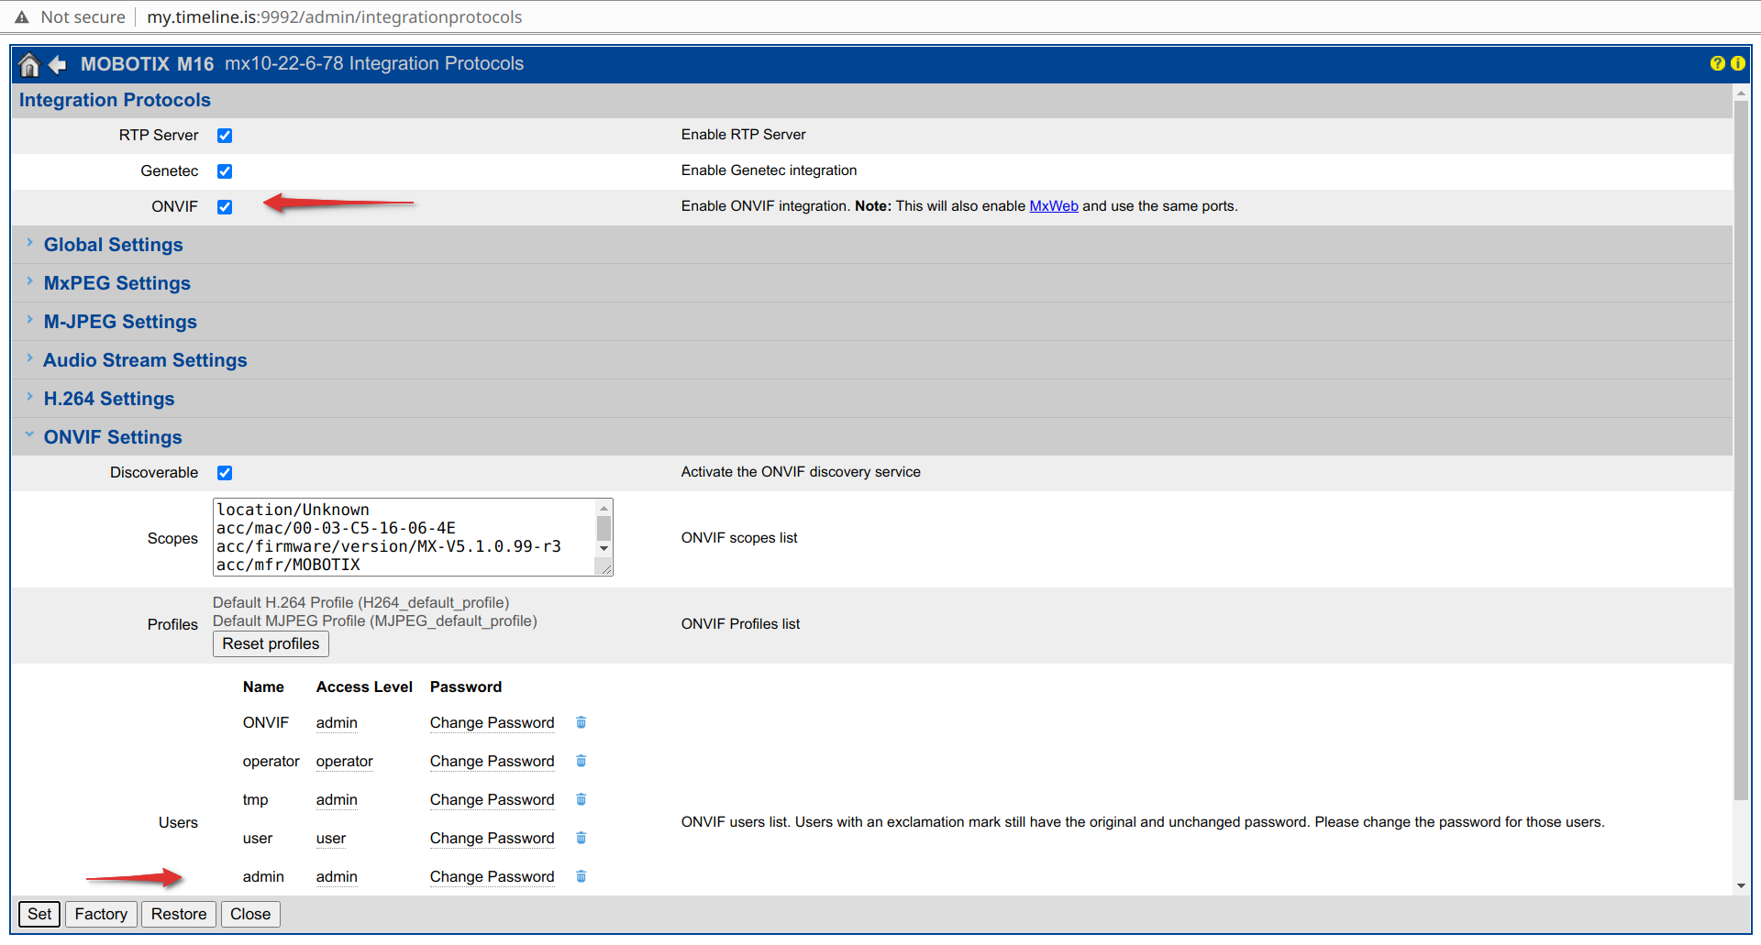Toggle the Discoverable ONVIF discovery checkbox

coord(225,472)
